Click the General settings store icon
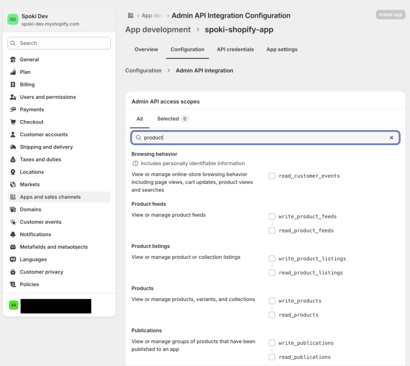 13,60
